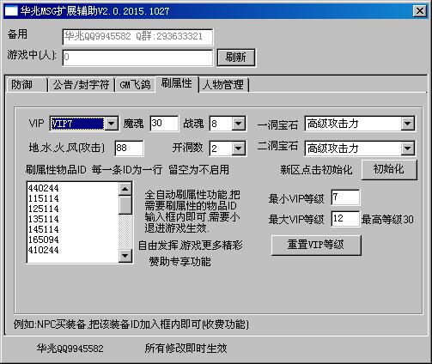Click the scroll-down arrow of ID list
The height and width of the screenshot is (364, 432).
coord(125,255)
